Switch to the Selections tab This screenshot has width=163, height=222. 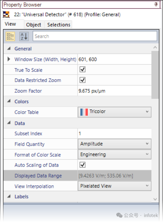pyautogui.click(x=58, y=25)
